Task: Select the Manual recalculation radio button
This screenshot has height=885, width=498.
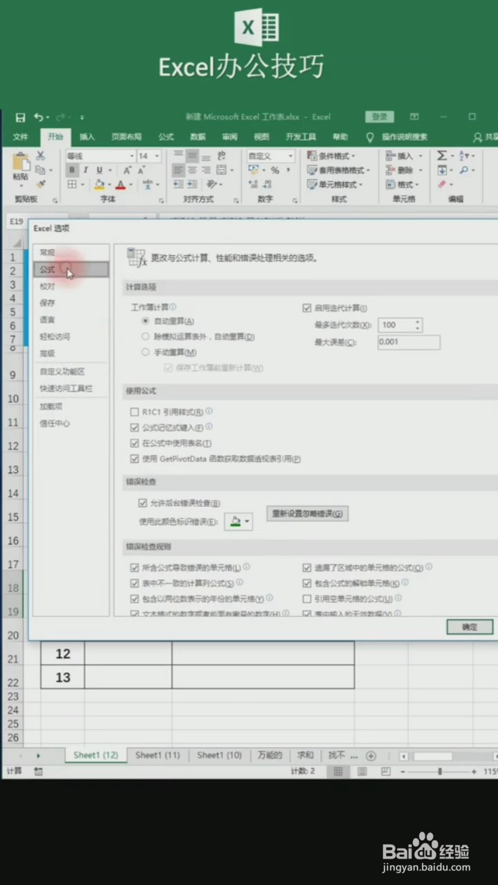Action: (145, 352)
